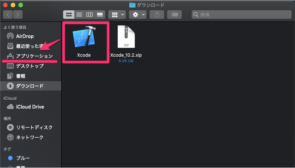Select the Xcode app hammer icon
Screen dimensions: 295x168
tap(84, 37)
